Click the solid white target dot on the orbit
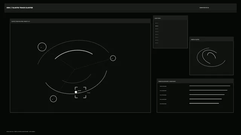Image resolution: width=241 pixels, height=135 pixels. pyautogui.click(x=76, y=92)
